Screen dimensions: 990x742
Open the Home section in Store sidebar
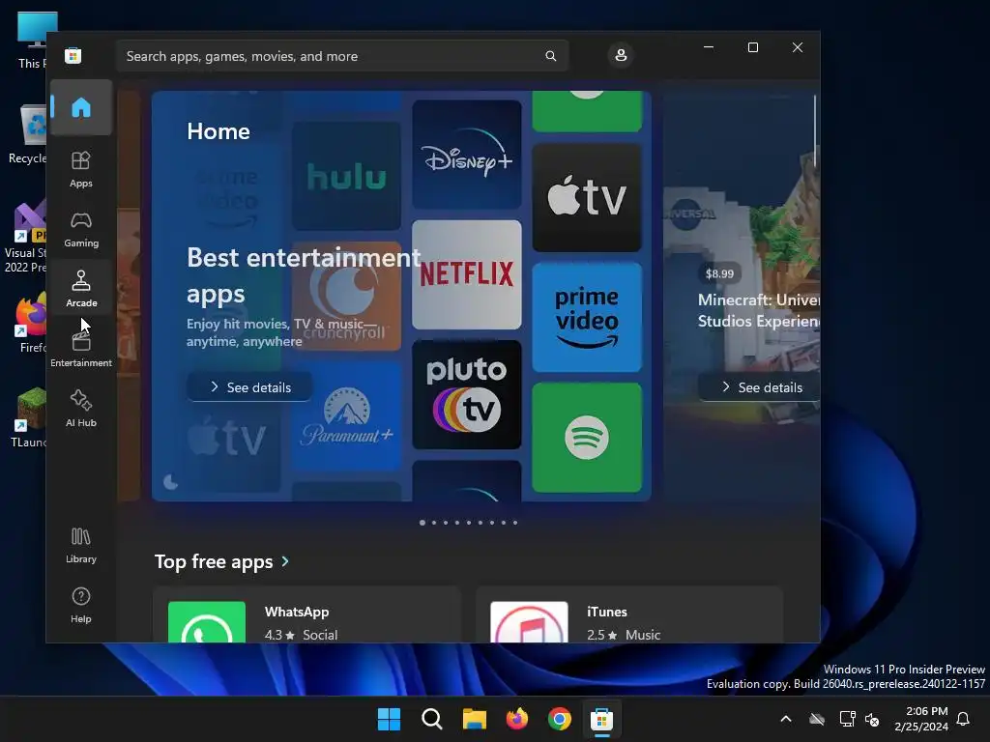click(81, 107)
